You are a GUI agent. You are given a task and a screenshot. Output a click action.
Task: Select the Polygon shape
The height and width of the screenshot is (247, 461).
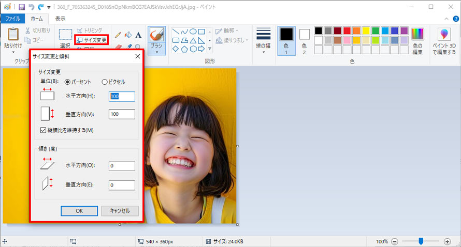point(184,40)
